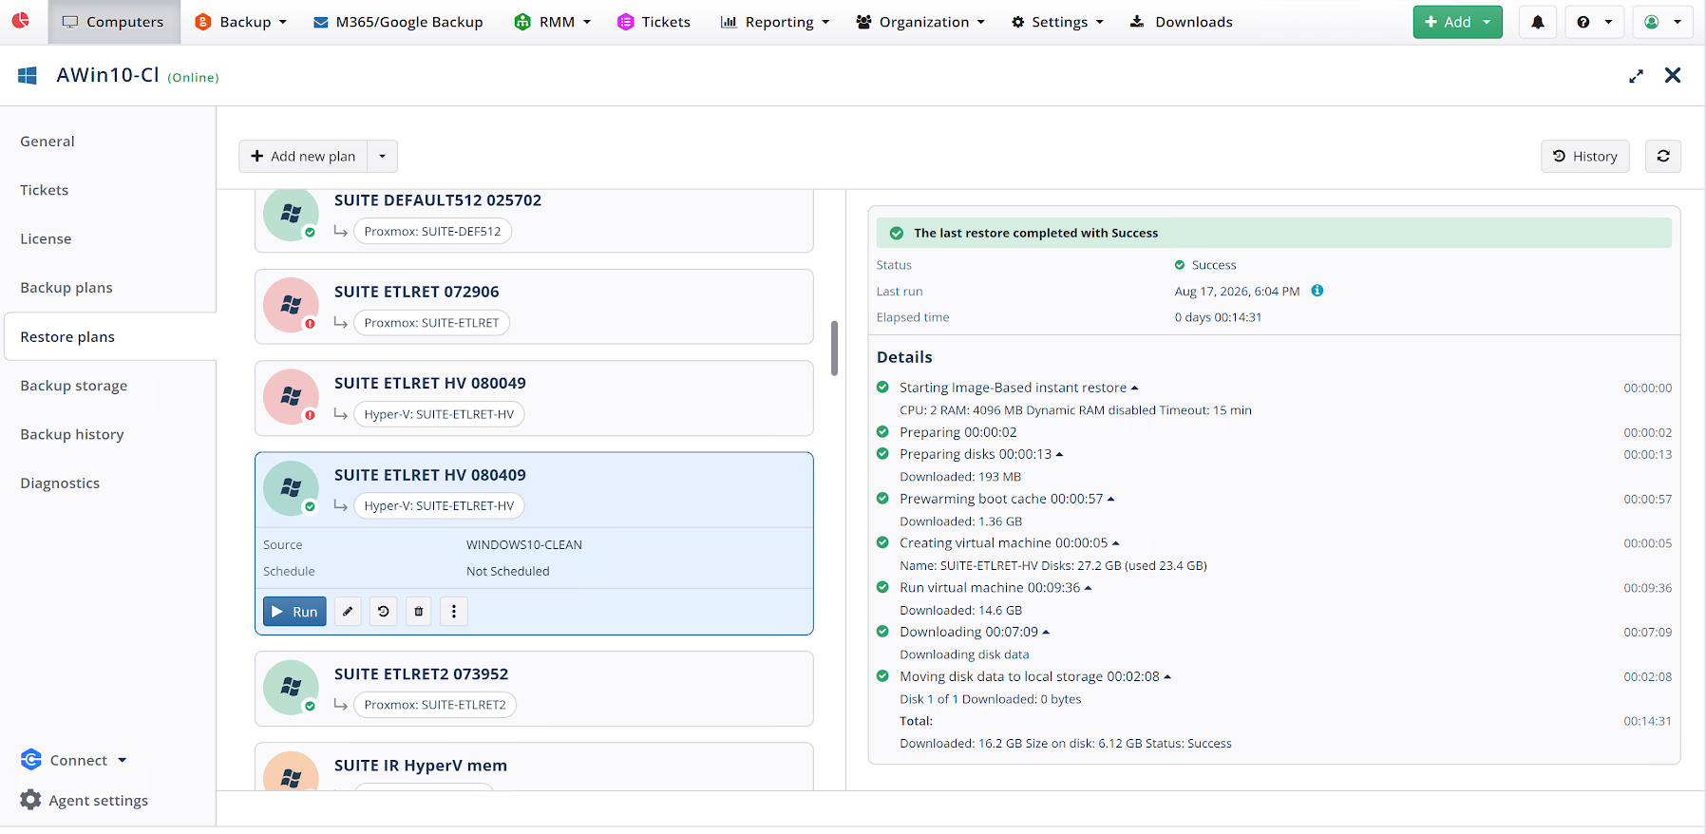
Task: Click the Last run info icon
Action: coord(1317,291)
